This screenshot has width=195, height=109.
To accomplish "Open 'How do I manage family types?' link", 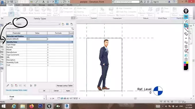I will [x=16, y=90].
